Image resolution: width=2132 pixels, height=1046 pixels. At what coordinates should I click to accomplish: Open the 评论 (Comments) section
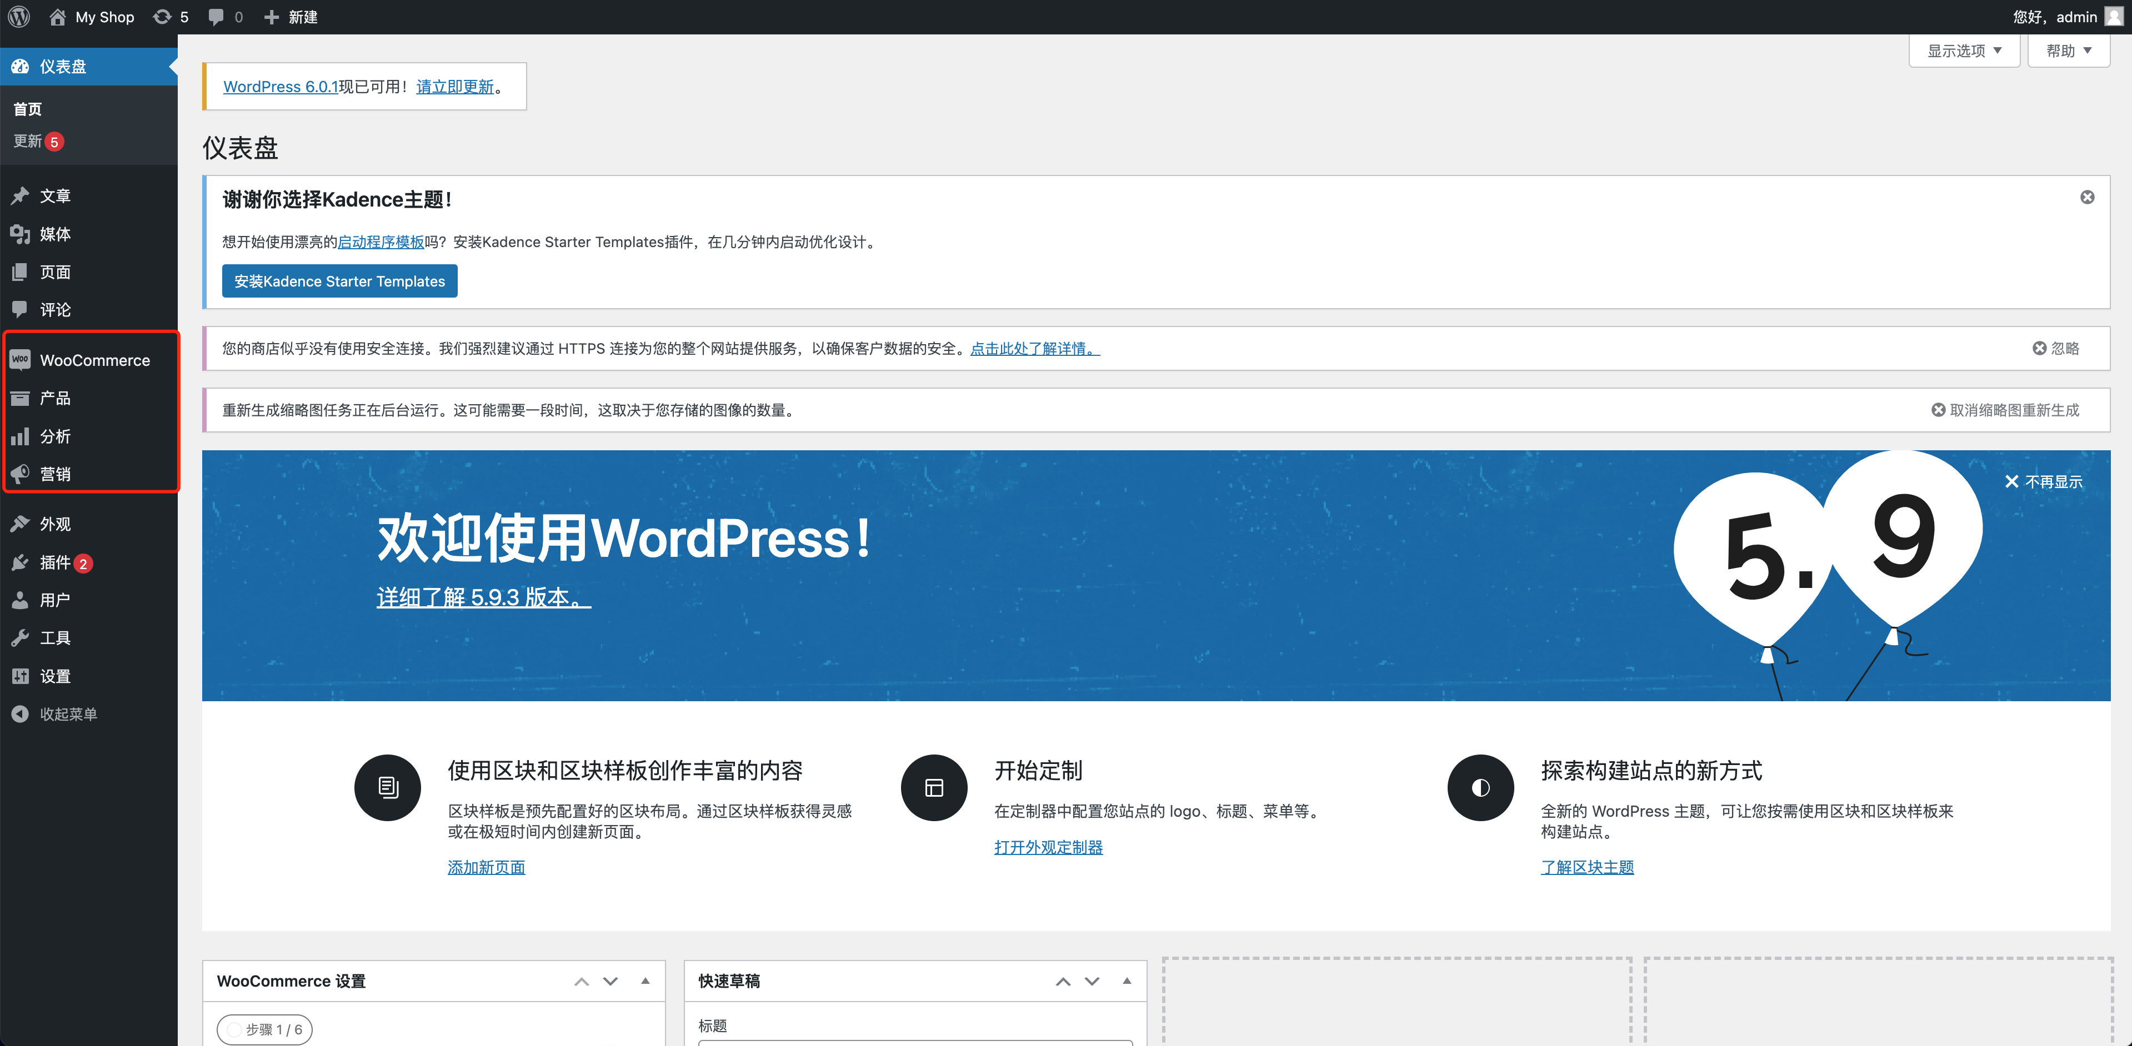tap(54, 309)
